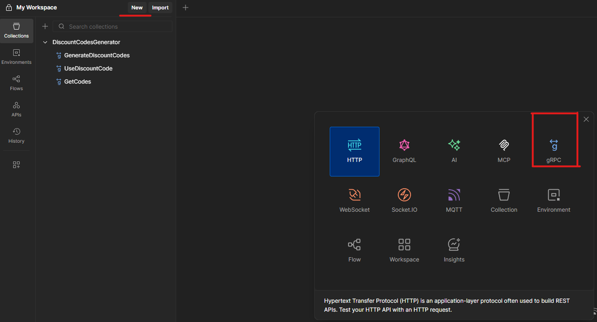This screenshot has height=322, width=597.
Task: Select the MCP request tile
Action: [504, 151]
